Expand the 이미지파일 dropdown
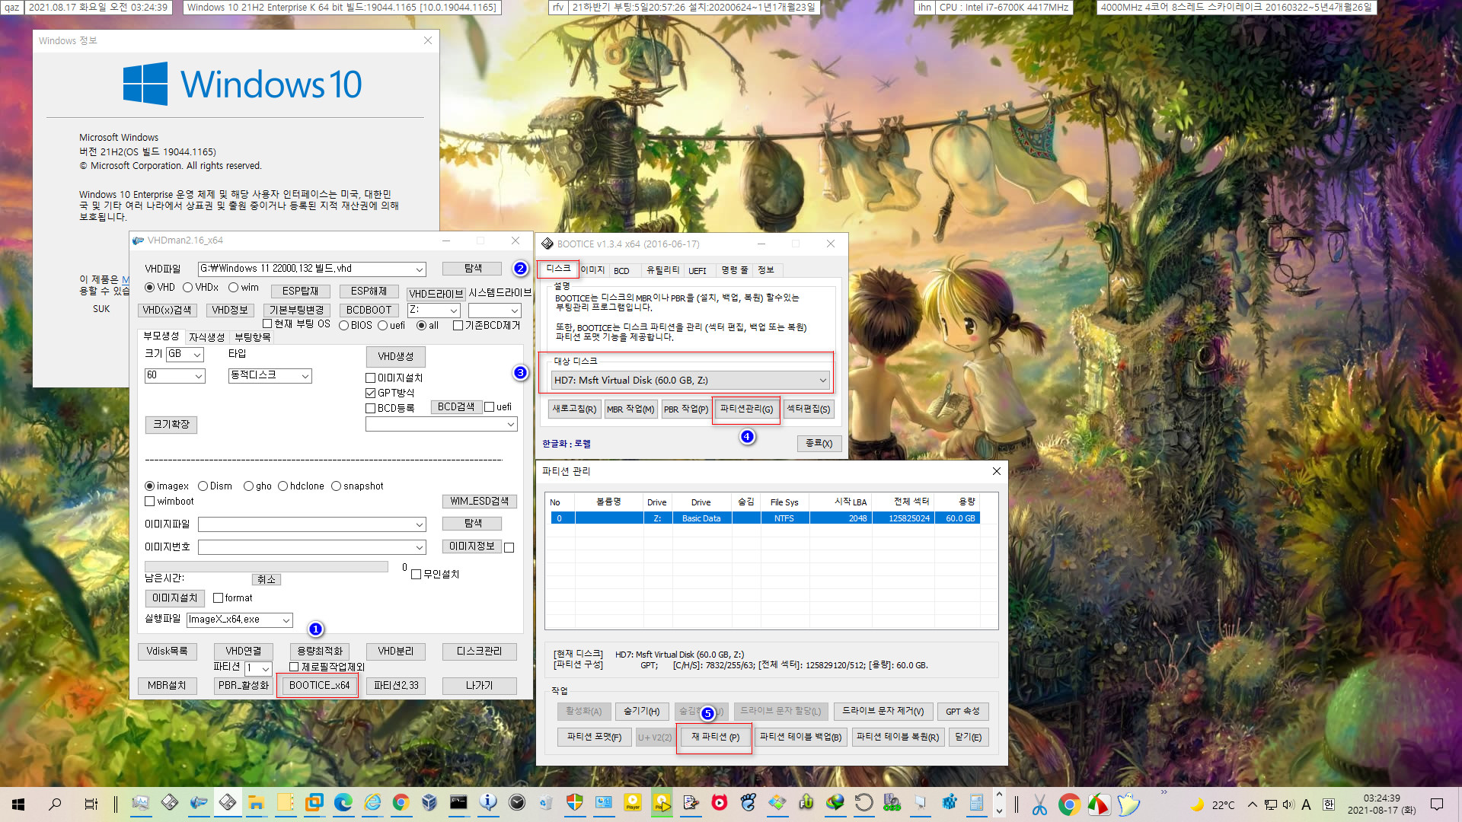The height and width of the screenshot is (822, 1462). pos(419,525)
